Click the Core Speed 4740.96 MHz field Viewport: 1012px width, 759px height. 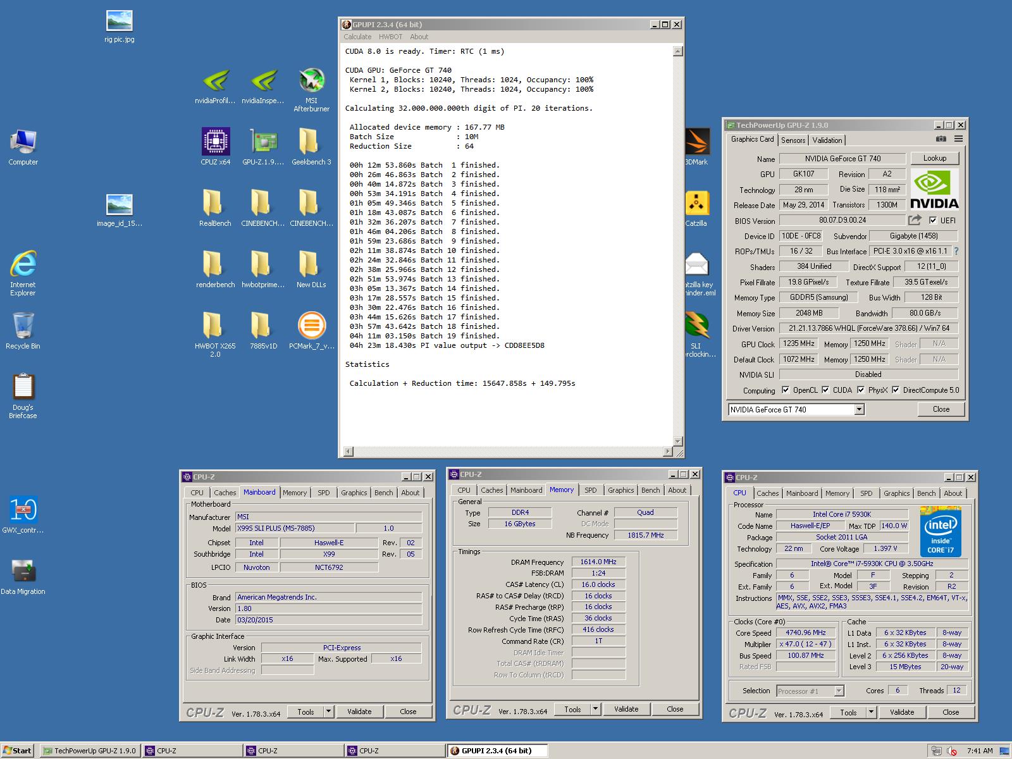click(806, 632)
